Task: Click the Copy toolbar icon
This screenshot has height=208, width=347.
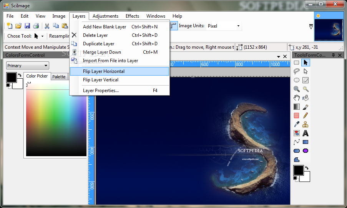Action: click(56, 26)
